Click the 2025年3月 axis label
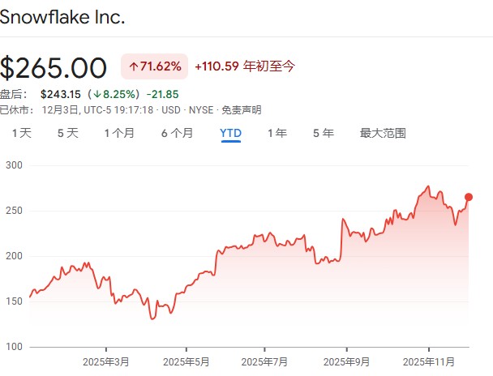The width and height of the screenshot is (493, 376). [107, 361]
